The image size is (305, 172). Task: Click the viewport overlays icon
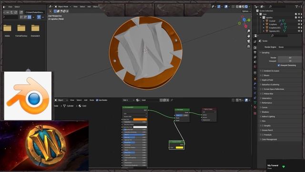[226, 6]
